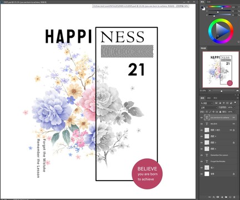This screenshot has width=240, height=200.
Task: Click link icon on 'you are born to achieve' layer
Action: (x=234, y=117)
